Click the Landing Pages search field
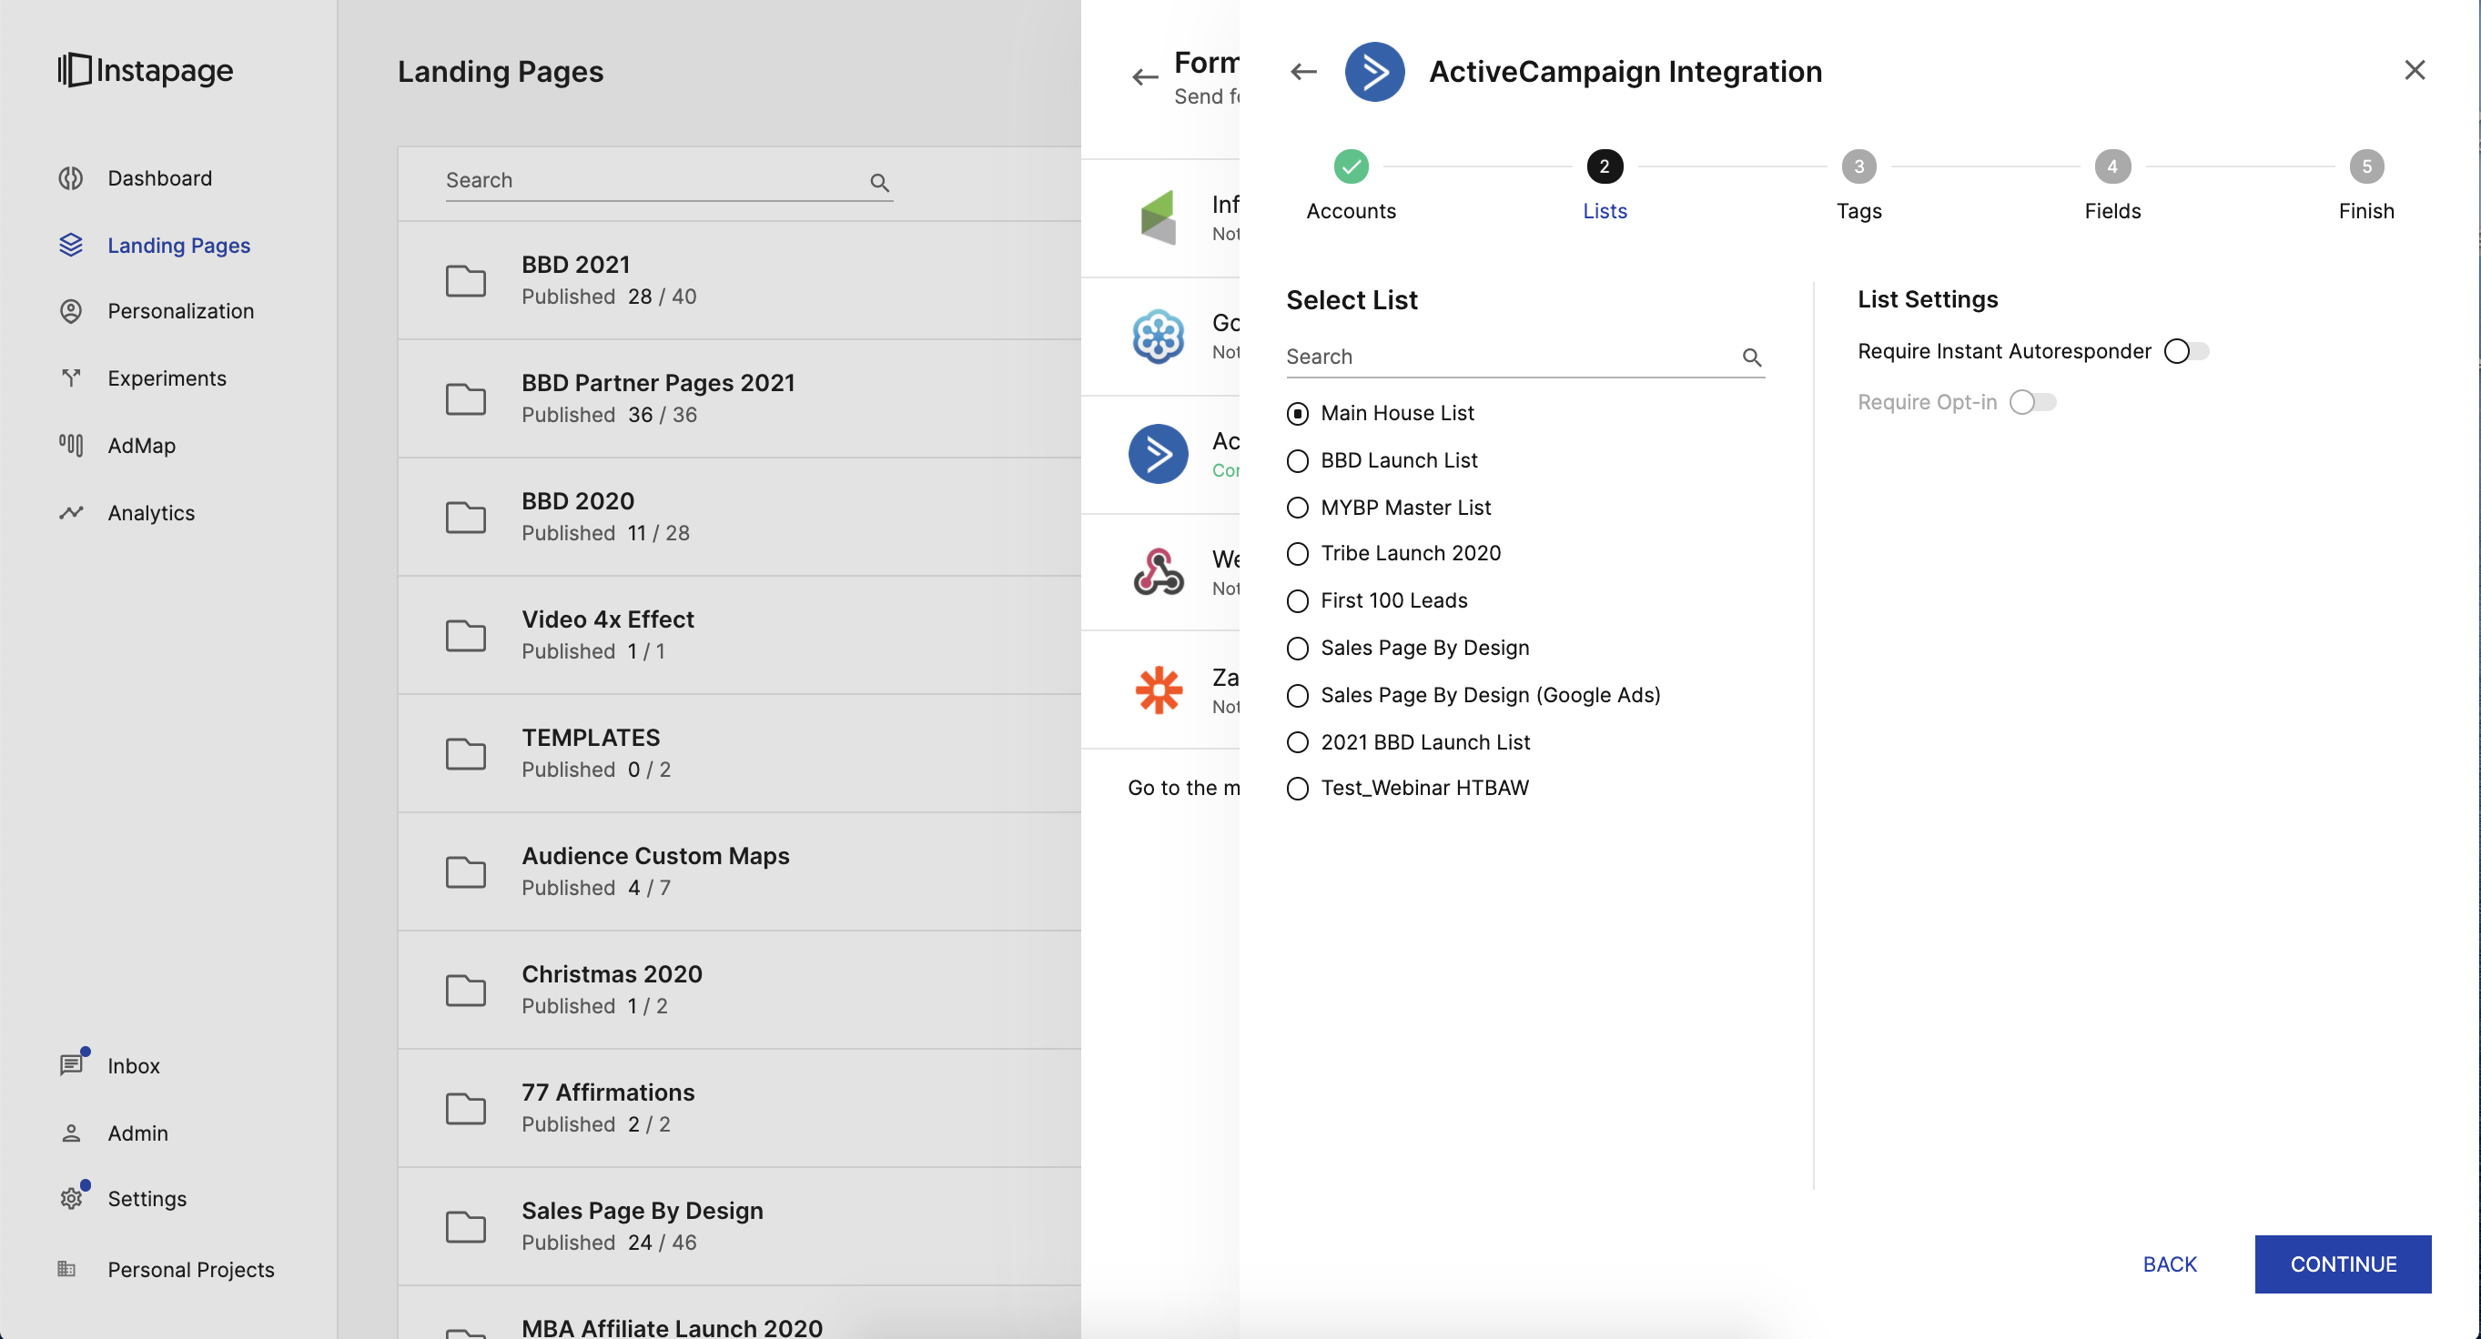 [668, 181]
